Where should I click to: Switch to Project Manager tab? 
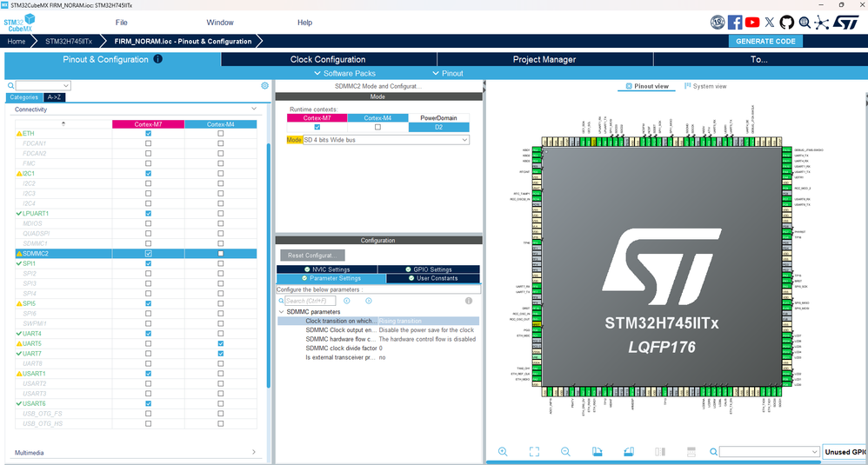[x=544, y=59]
